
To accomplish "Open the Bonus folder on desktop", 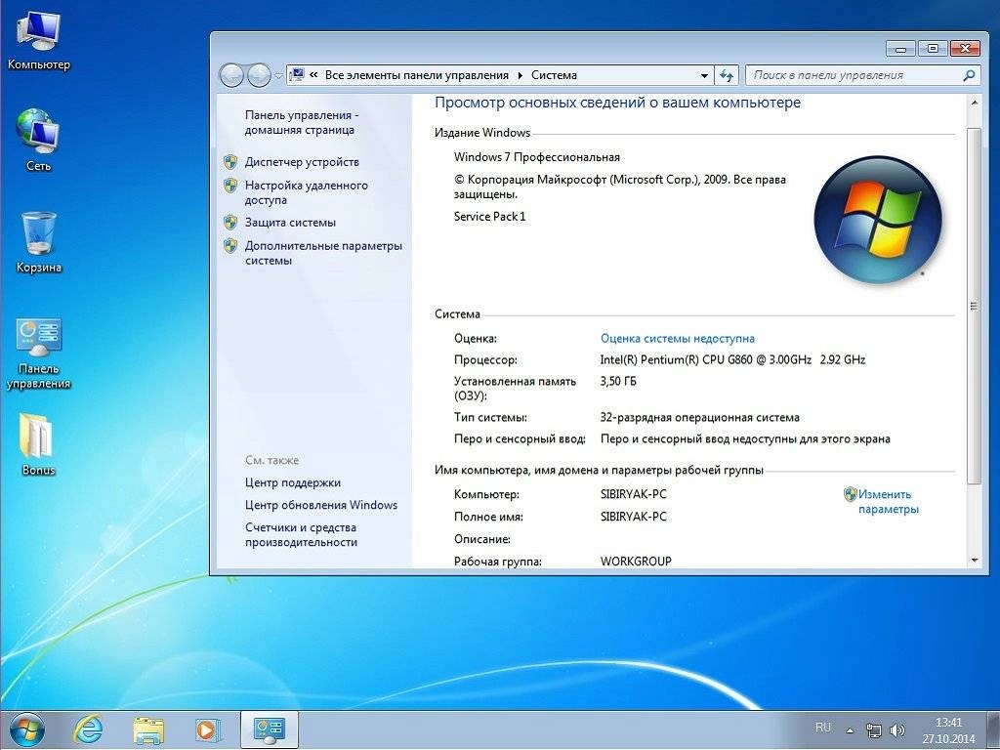I will (38, 444).
